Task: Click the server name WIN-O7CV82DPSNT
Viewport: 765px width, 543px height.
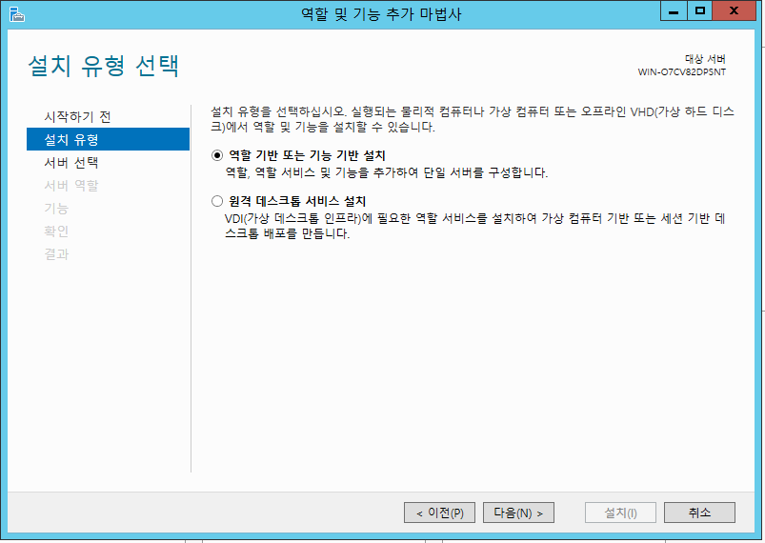Action: (680, 72)
